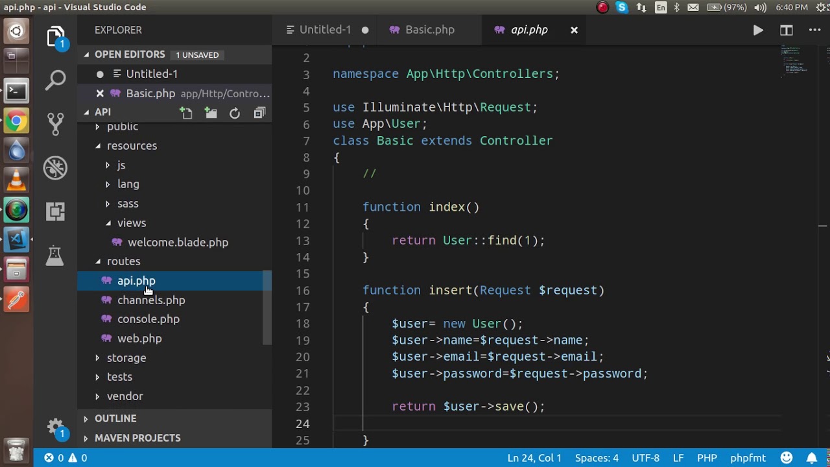Close the api.php editor tab
The height and width of the screenshot is (467, 830).
point(574,30)
